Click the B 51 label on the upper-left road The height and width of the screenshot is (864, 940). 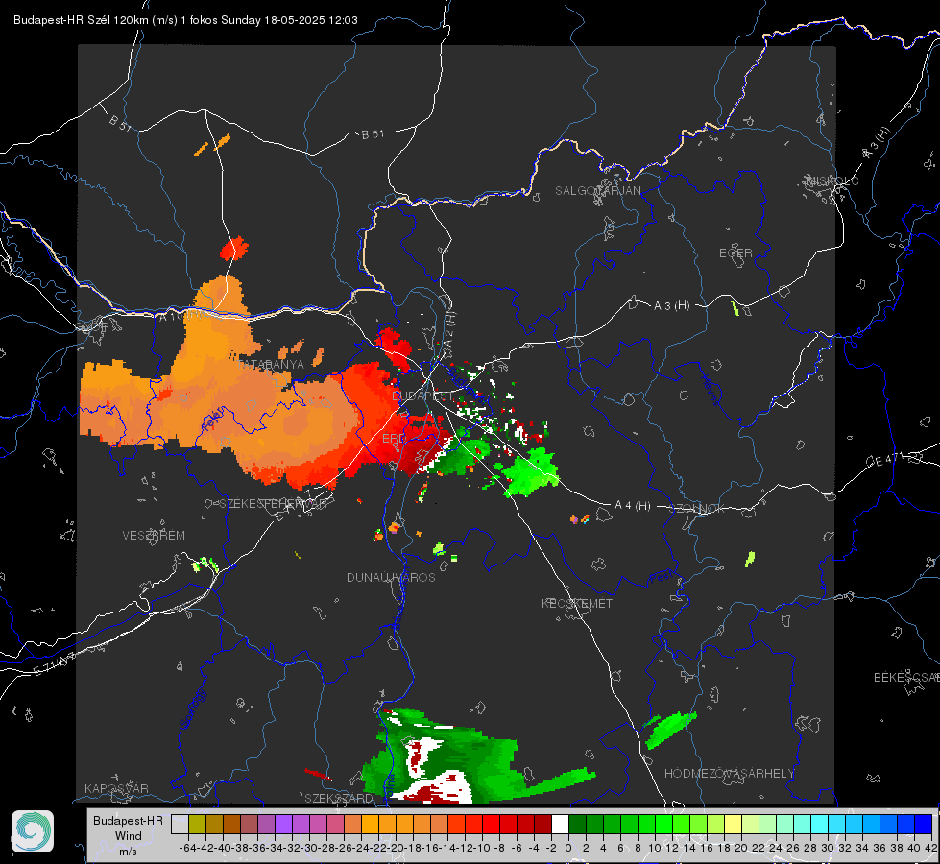[x=120, y=123]
